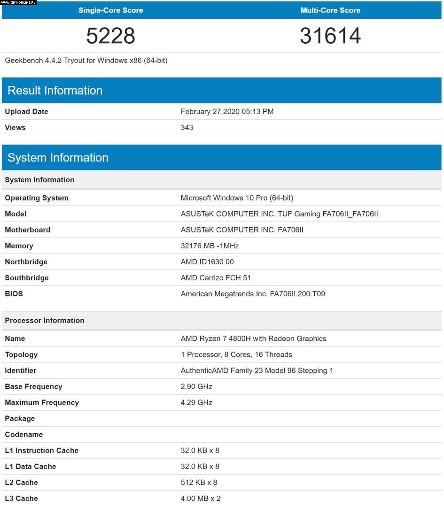
Task: Select the single-core score value 5228
Action: pyautogui.click(x=110, y=36)
